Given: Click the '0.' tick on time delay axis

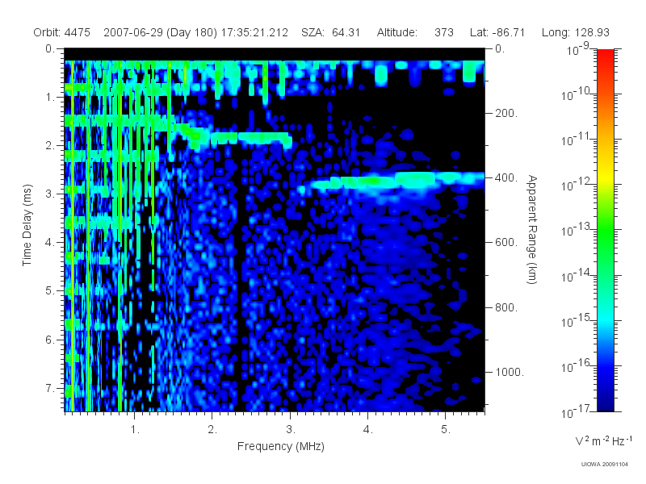Looking at the screenshot, I should [50, 48].
